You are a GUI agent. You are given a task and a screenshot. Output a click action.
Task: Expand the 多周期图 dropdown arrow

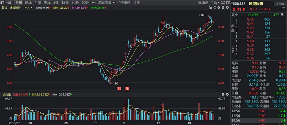114,3
